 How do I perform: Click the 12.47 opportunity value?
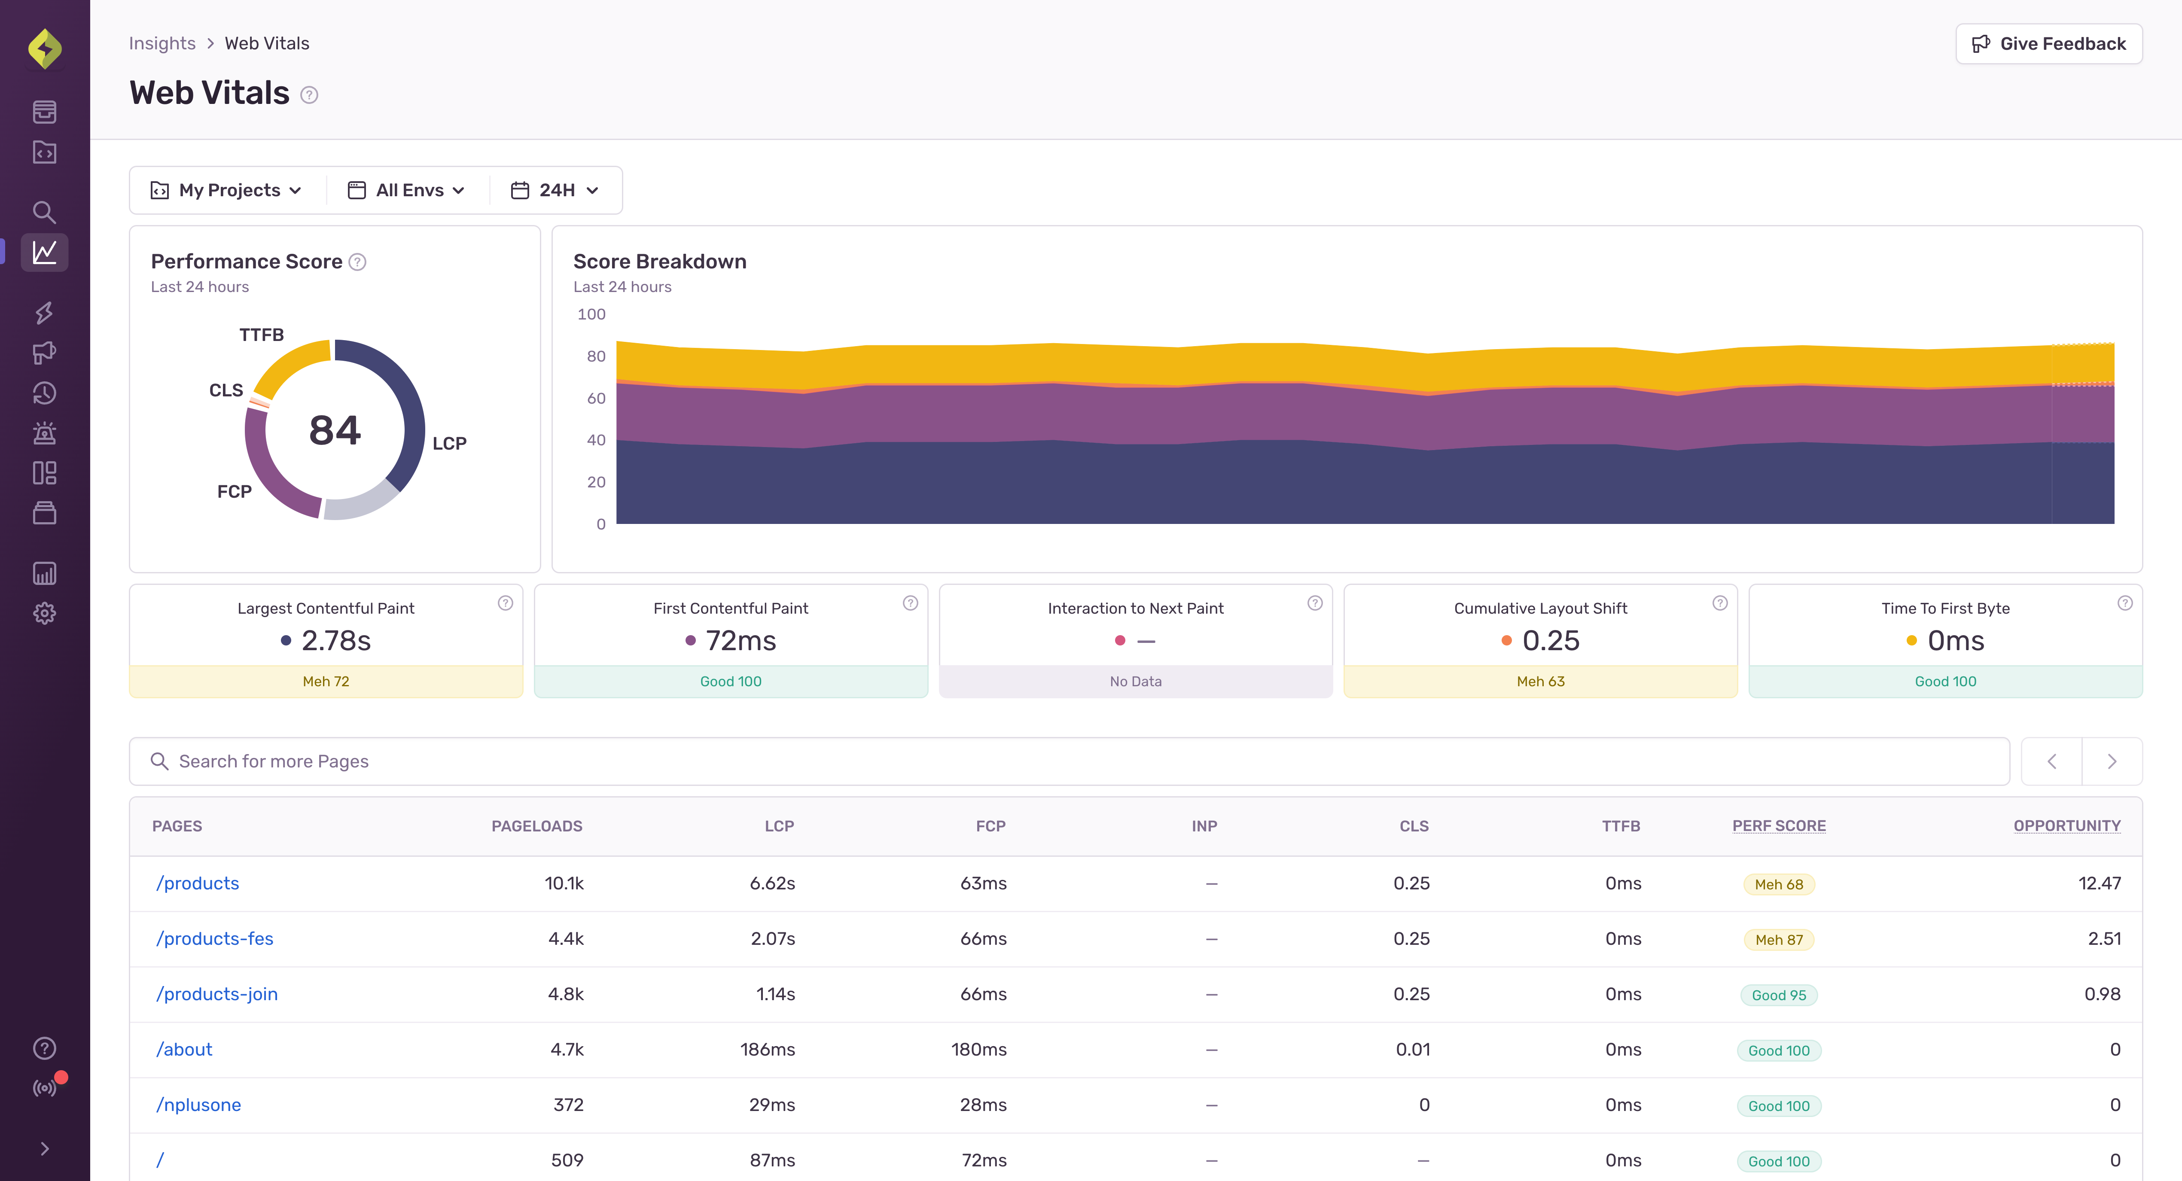point(2099,884)
